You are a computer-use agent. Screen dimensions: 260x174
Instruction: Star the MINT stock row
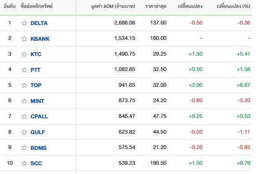click(24, 101)
